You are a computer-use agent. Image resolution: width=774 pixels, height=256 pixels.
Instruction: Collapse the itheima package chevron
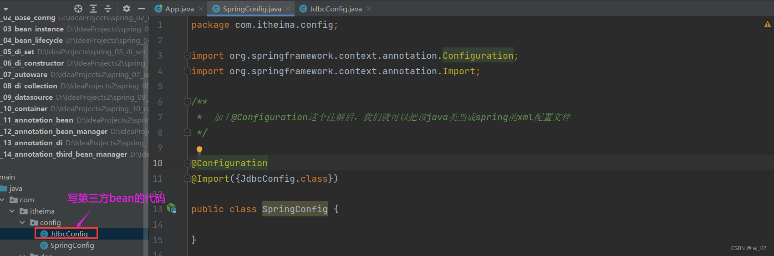coord(12,211)
